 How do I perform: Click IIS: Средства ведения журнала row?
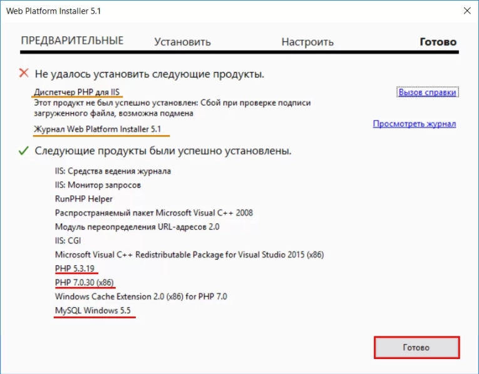pos(113,171)
